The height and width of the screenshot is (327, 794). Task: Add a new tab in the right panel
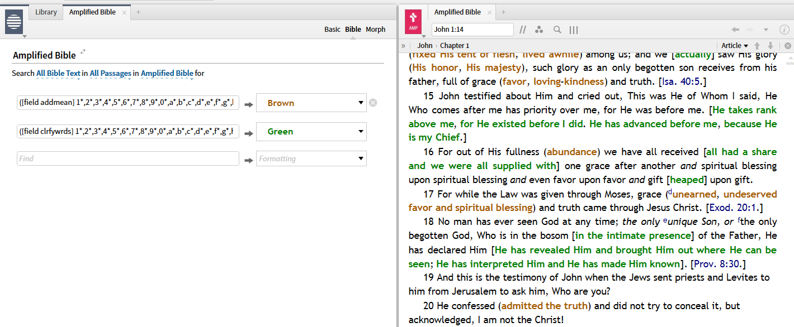click(x=503, y=12)
